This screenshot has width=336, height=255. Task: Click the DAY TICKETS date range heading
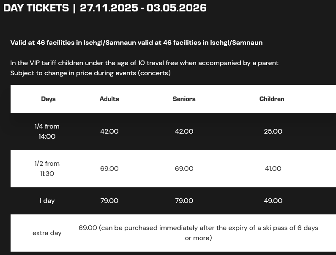pos(105,8)
